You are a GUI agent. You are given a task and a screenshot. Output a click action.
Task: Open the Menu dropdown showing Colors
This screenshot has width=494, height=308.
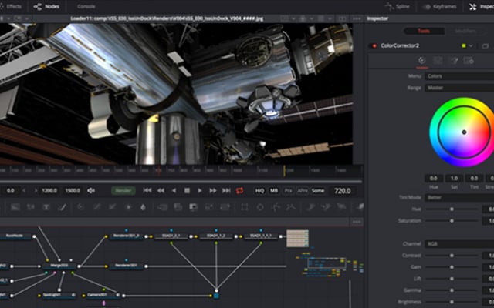tap(459, 76)
